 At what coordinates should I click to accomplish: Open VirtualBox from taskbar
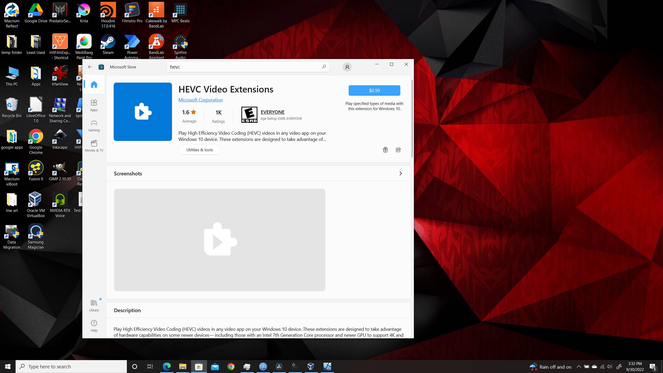[311, 367]
